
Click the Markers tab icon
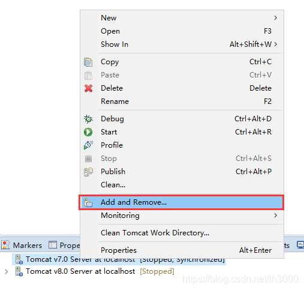click(x=5, y=244)
